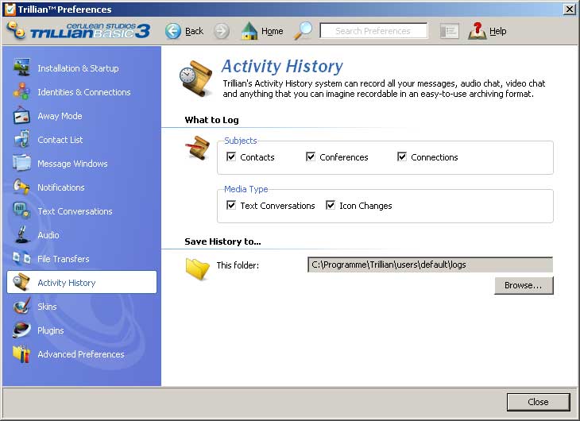
Task: Uncheck the Conferences checkbox
Action: [311, 156]
